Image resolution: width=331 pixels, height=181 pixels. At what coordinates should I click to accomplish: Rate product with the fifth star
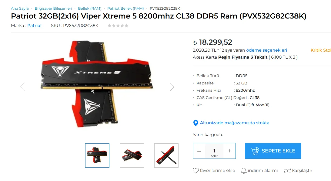[126, 26]
